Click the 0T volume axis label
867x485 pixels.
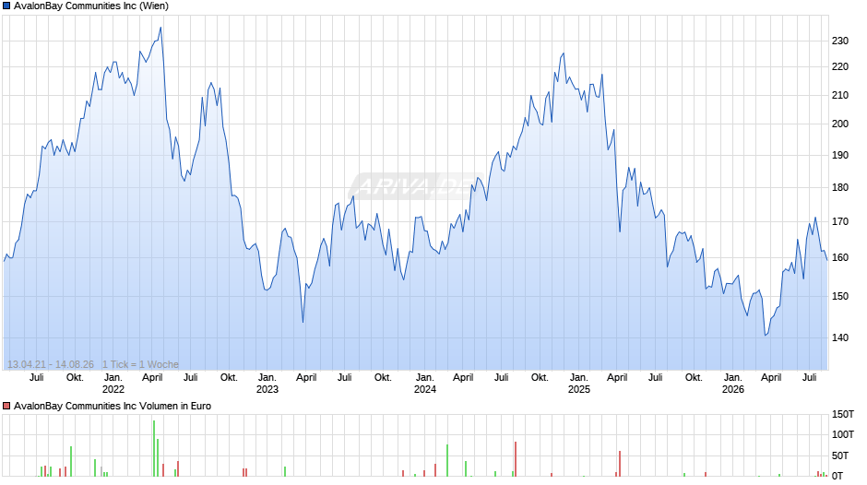tap(837, 476)
